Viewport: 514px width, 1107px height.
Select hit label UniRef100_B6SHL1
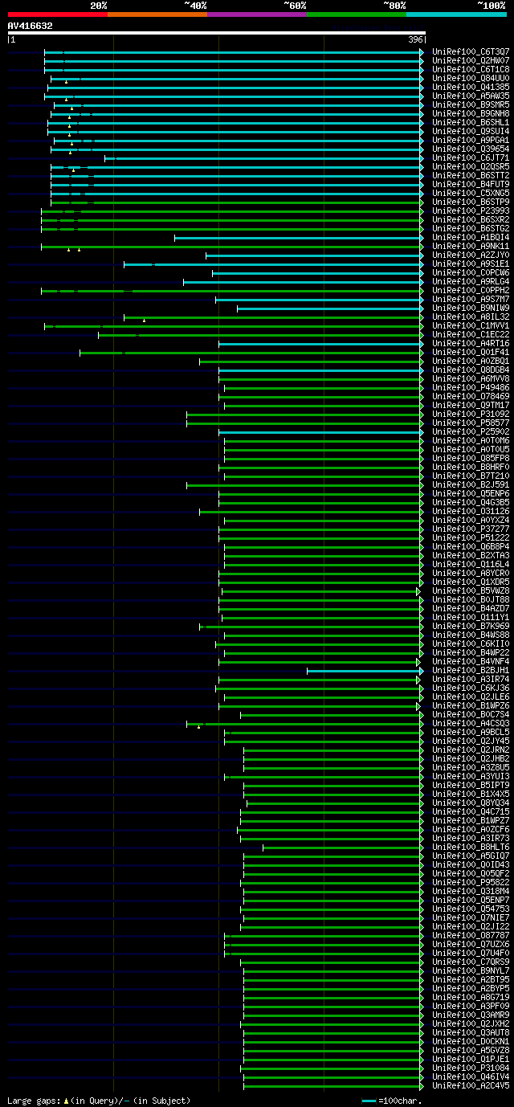pos(471,122)
